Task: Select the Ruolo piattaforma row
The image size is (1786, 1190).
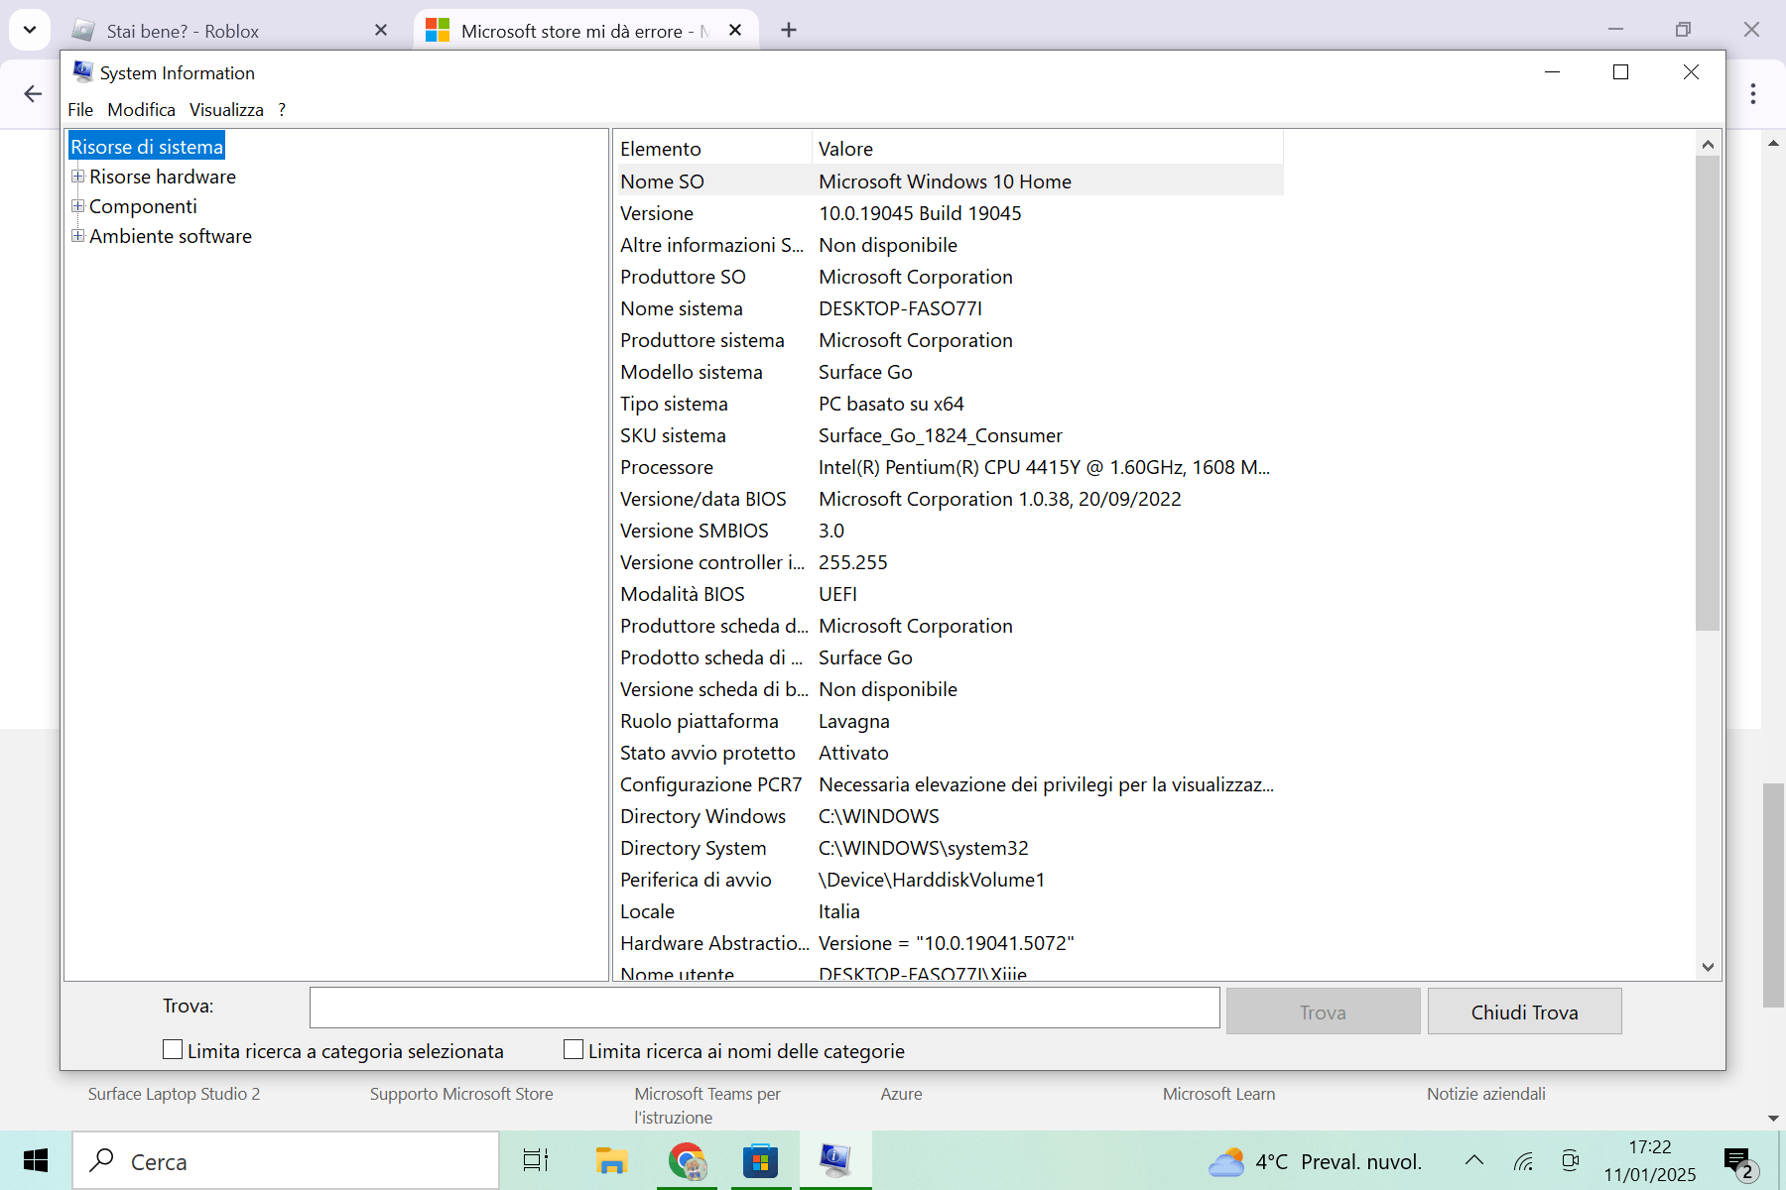Action: 949,721
